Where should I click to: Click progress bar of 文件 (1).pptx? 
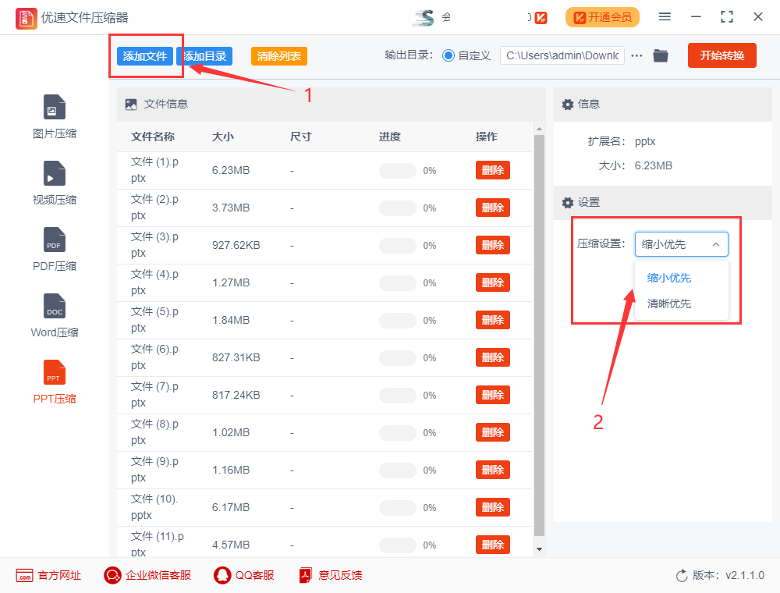[x=398, y=171]
